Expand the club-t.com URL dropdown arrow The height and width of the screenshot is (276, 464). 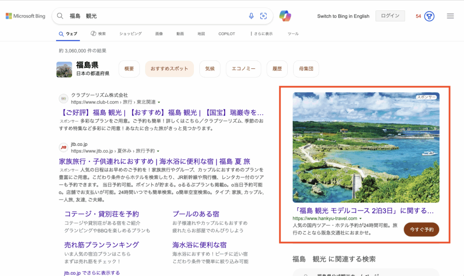point(159,102)
